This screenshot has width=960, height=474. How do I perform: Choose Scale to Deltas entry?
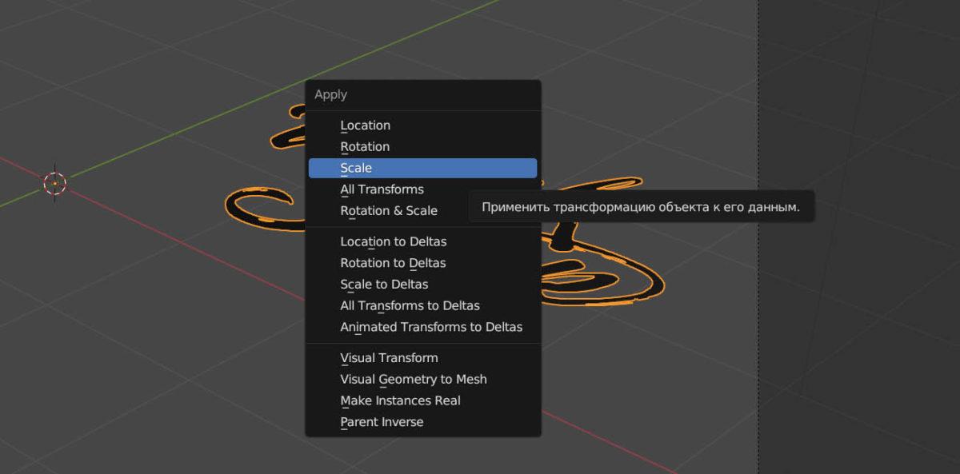422,285
